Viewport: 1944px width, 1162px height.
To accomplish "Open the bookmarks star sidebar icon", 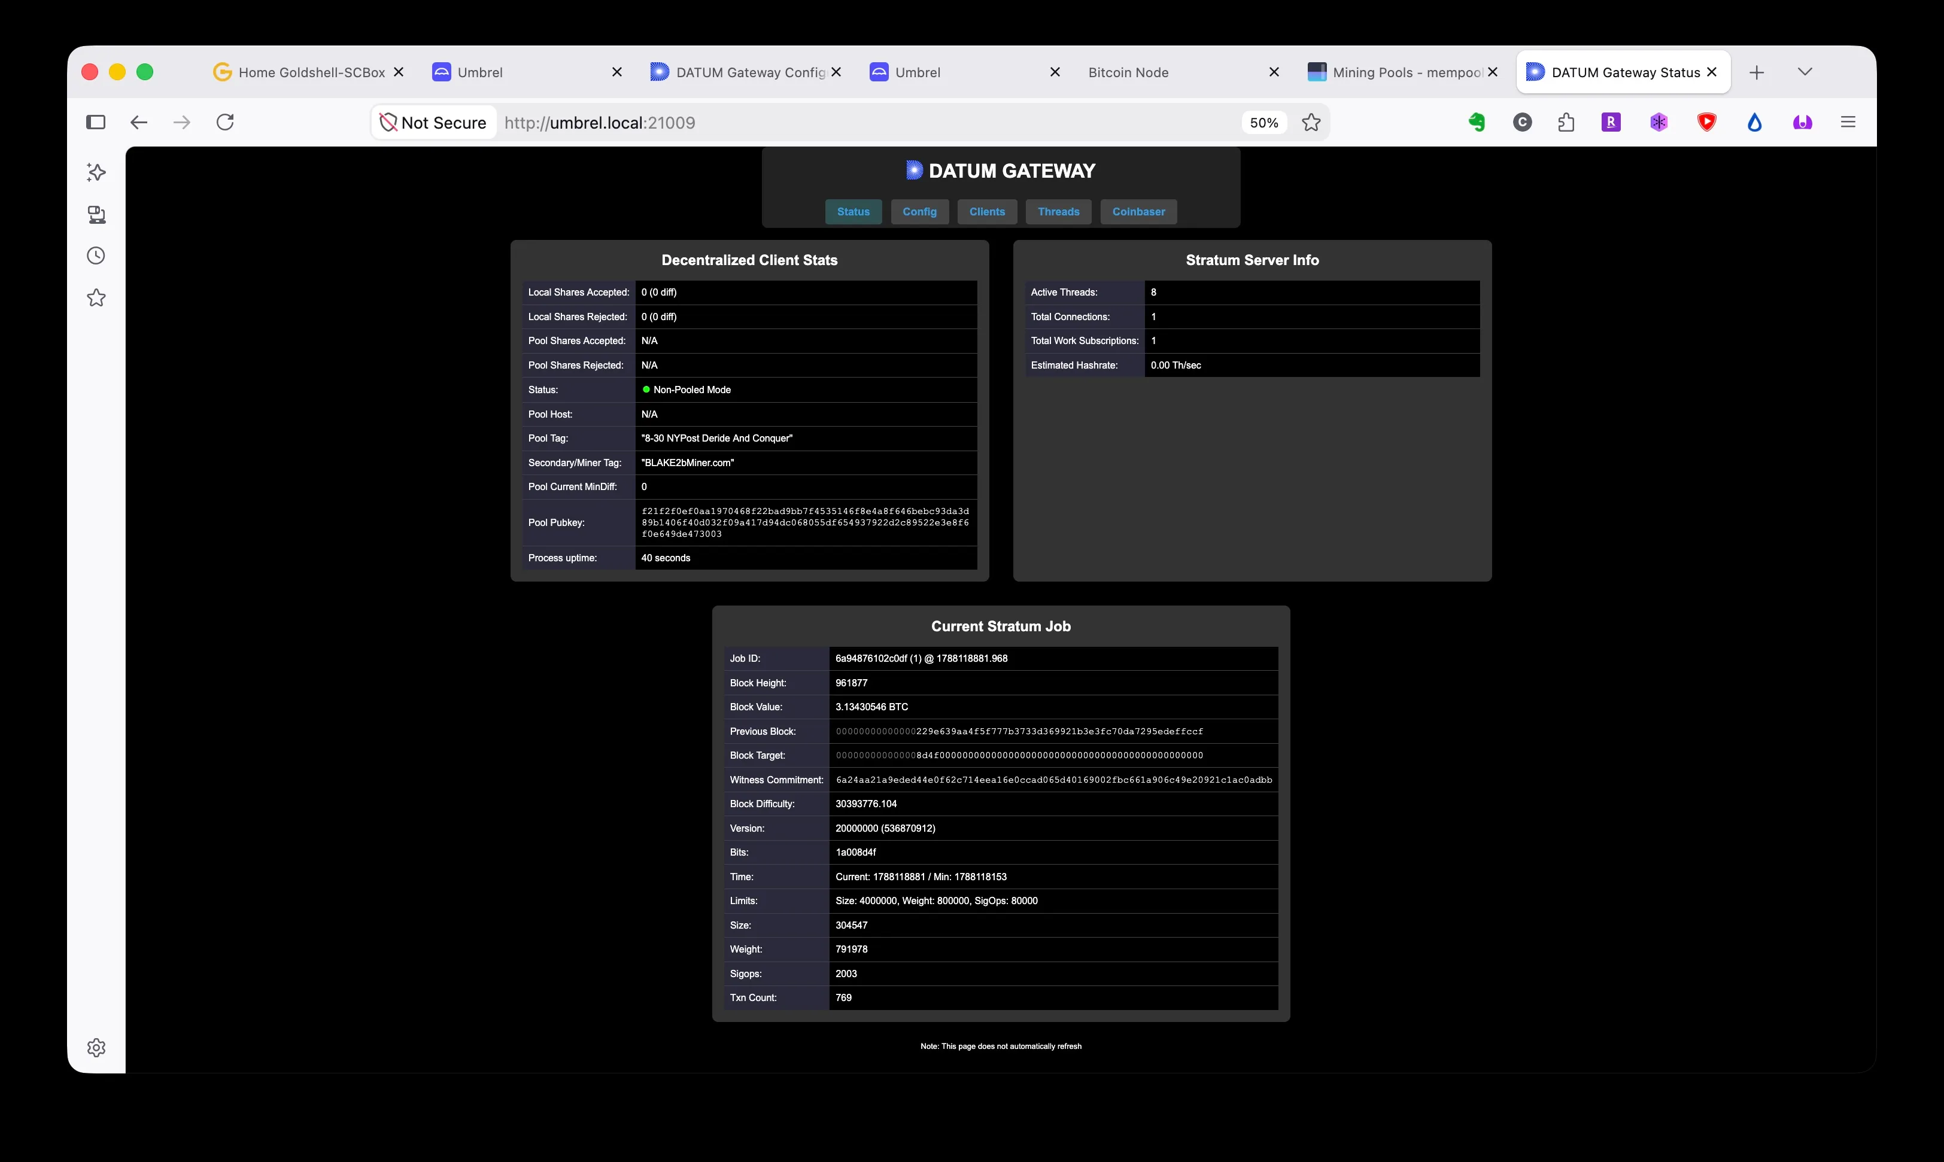I will coord(96,297).
